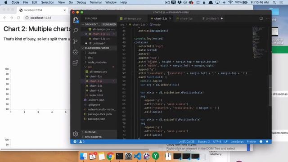This screenshot has width=288, height=162.
Task: Select Untitled-1 in Open Editors list
Action: point(99,44)
